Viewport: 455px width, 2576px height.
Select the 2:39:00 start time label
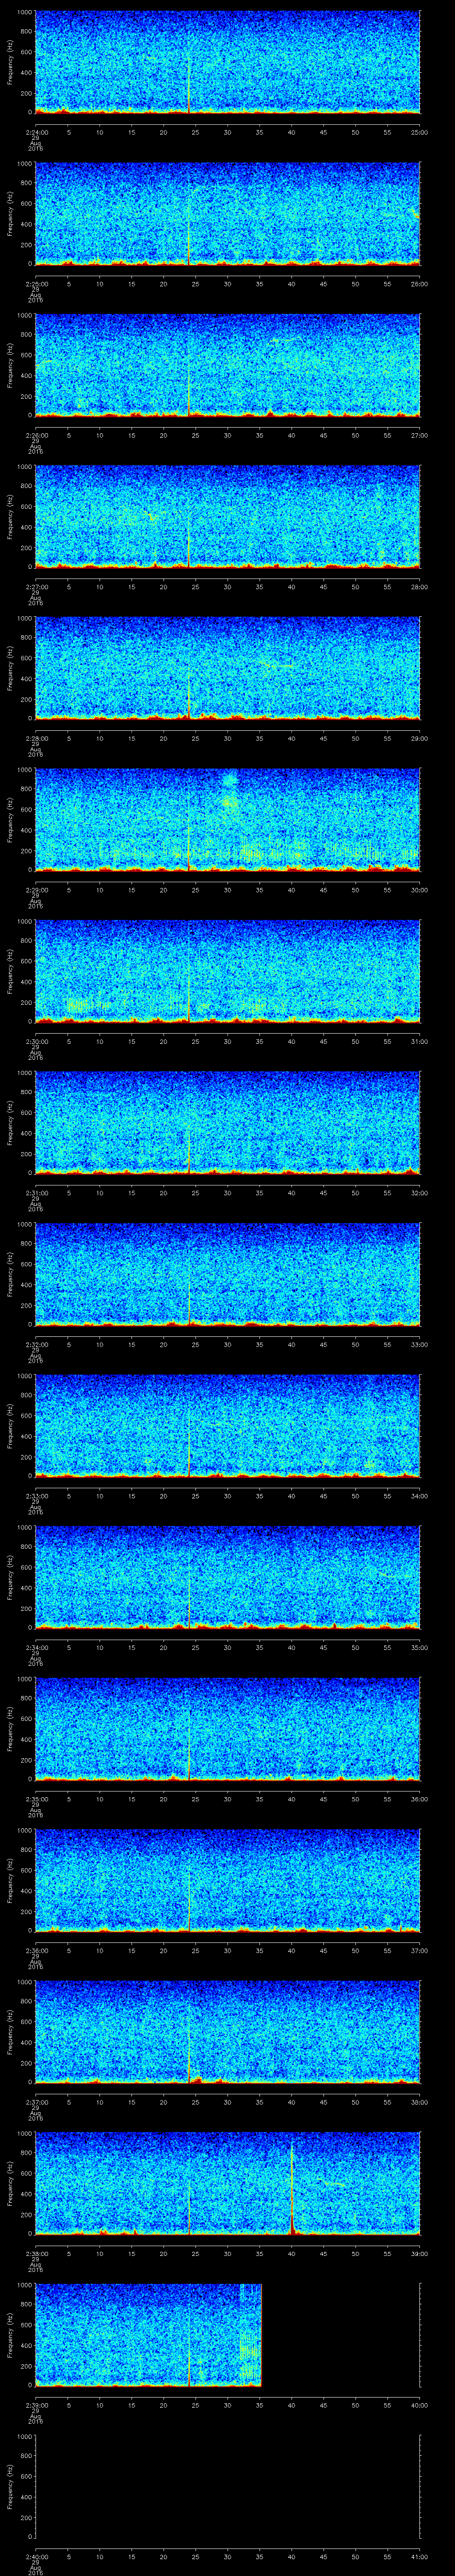(36, 2405)
